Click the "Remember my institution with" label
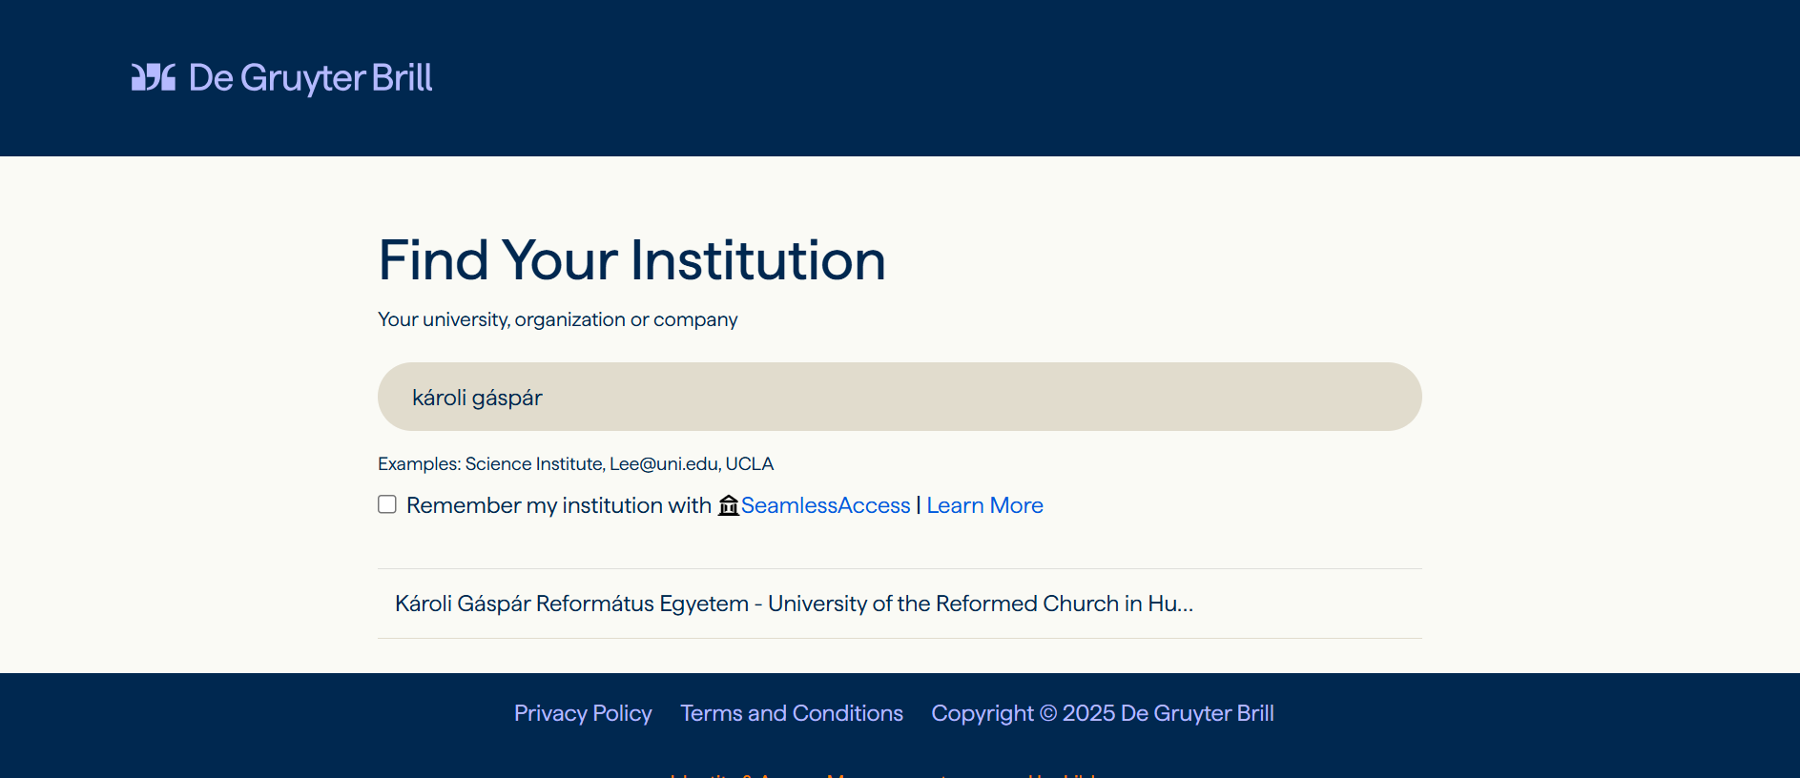The width and height of the screenshot is (1800, 778). pos(559,505)
